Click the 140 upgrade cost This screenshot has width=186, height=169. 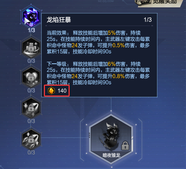tap(62, 91)
